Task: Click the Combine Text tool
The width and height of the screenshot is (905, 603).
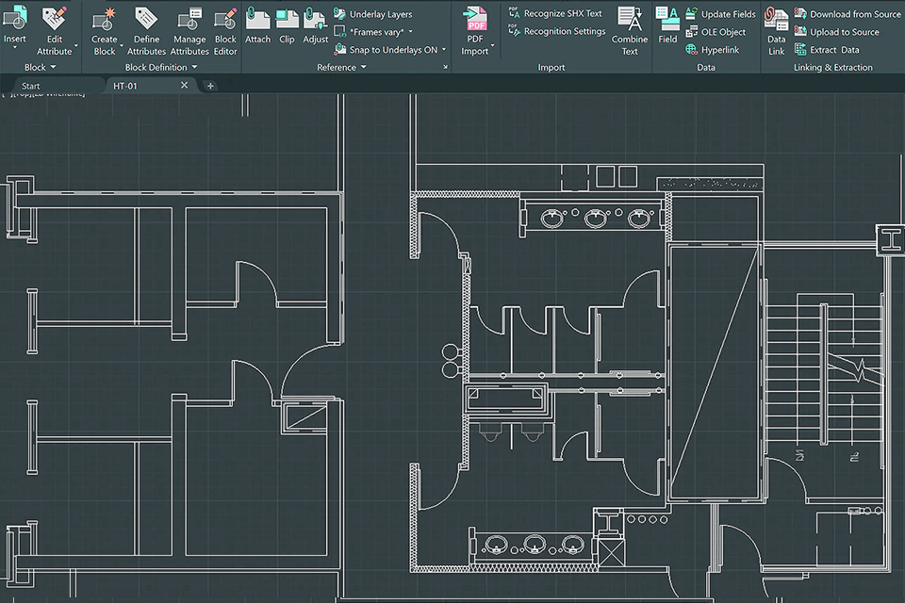Action: tap(629, 28)
